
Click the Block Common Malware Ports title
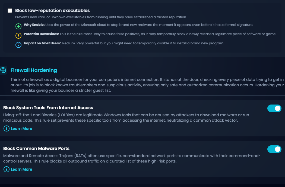point(36,149)
